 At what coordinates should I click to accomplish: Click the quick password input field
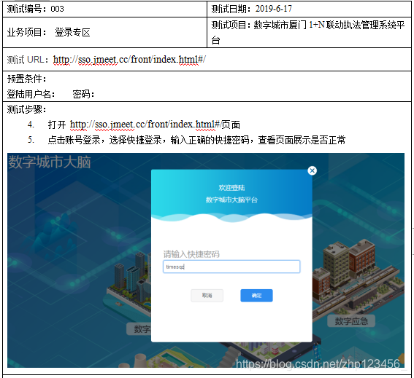(x=231, y=267)
